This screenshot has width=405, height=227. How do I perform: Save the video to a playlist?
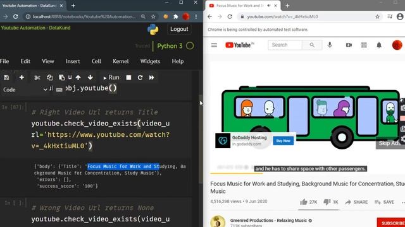[x=384, y=202]
